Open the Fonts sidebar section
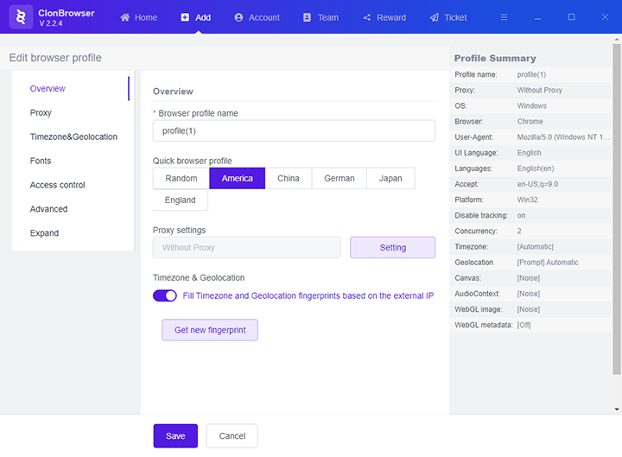622x457 pixels. [x=41, y=161]
